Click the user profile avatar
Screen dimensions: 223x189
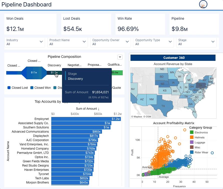[203, 4]
